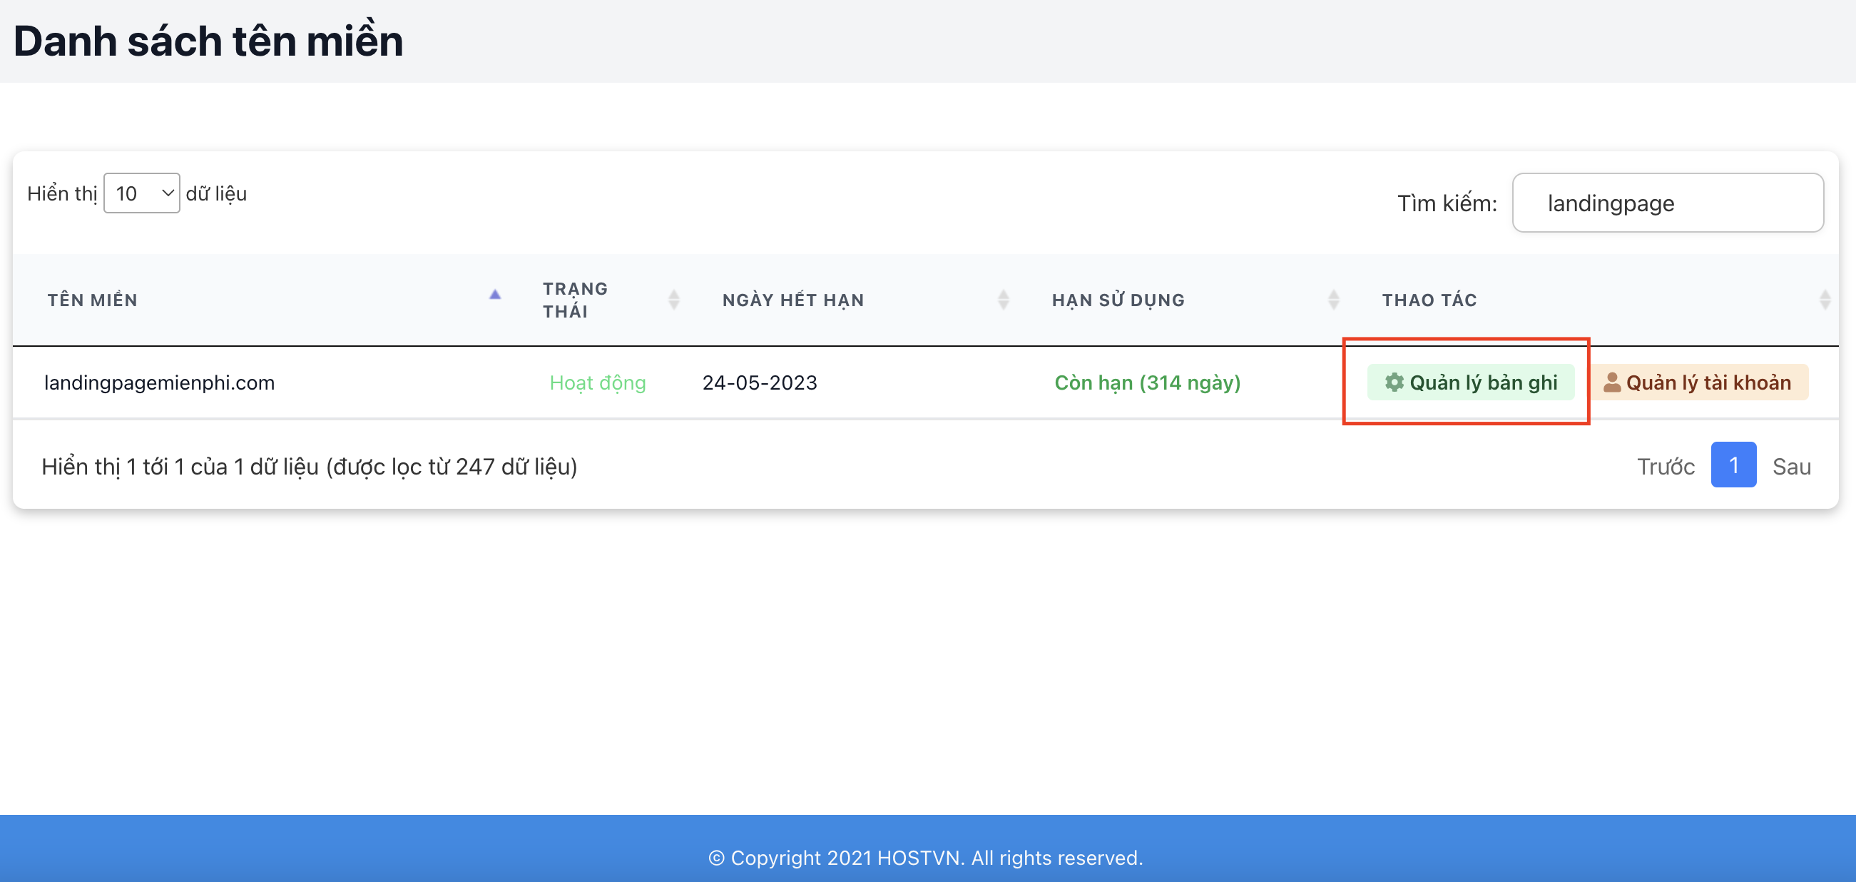
Task: Sort by Trạng thái using the arrows icon
Action: 673,299
